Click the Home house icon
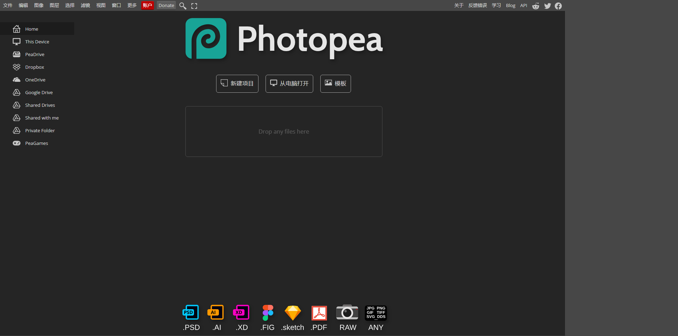The width and height of the screenshot is (678, 336). (x=17, y=29)
